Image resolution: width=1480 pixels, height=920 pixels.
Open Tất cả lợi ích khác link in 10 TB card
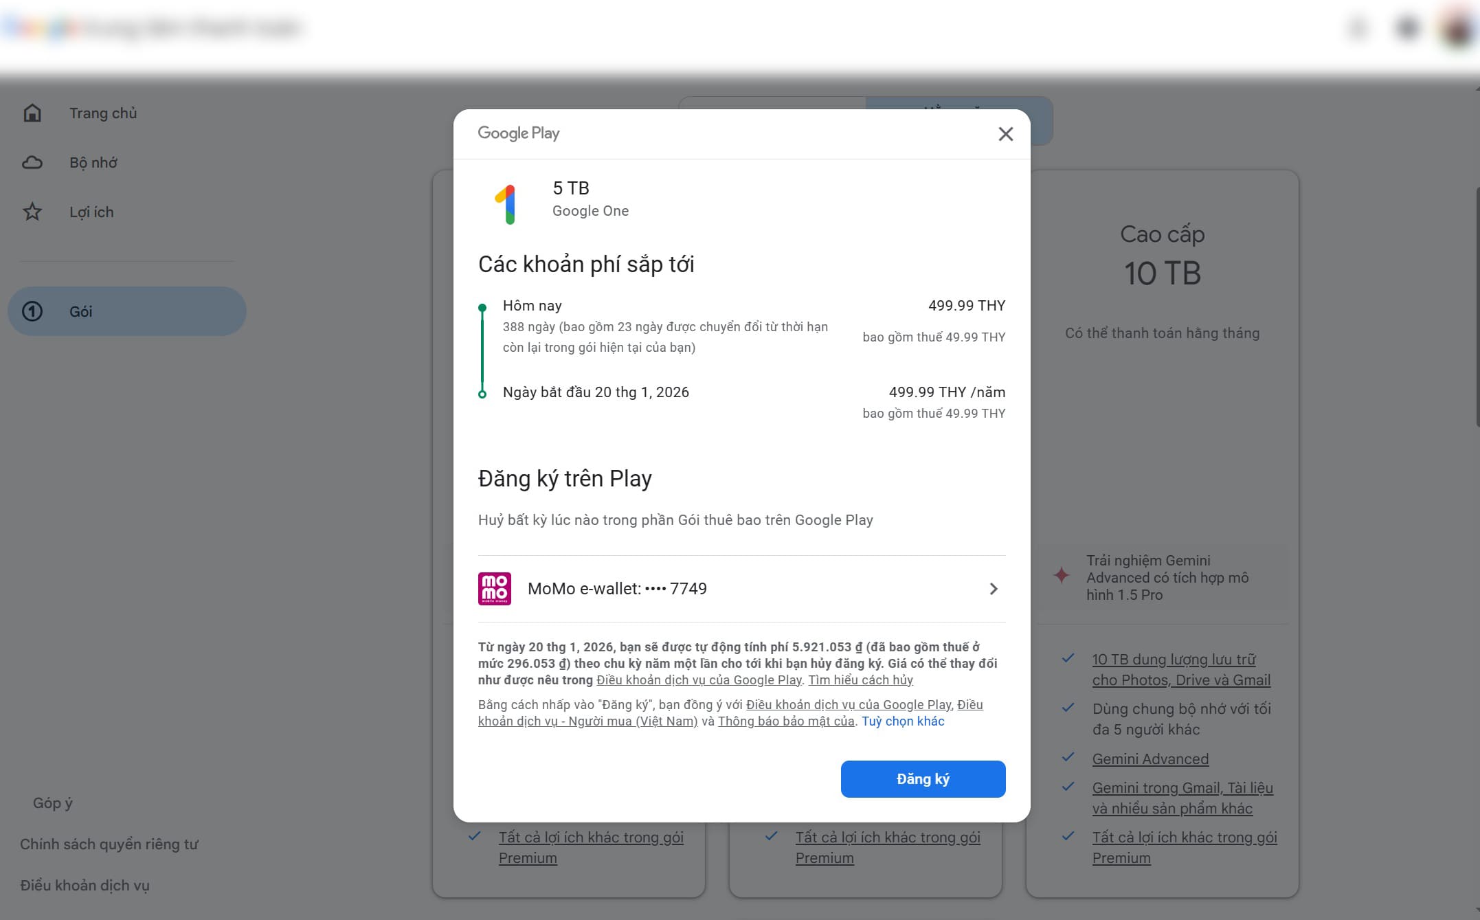click(x=1185, y=848)
